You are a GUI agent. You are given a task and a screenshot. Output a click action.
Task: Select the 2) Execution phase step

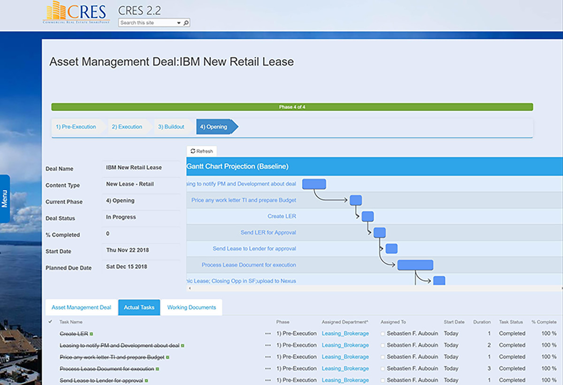127,127
